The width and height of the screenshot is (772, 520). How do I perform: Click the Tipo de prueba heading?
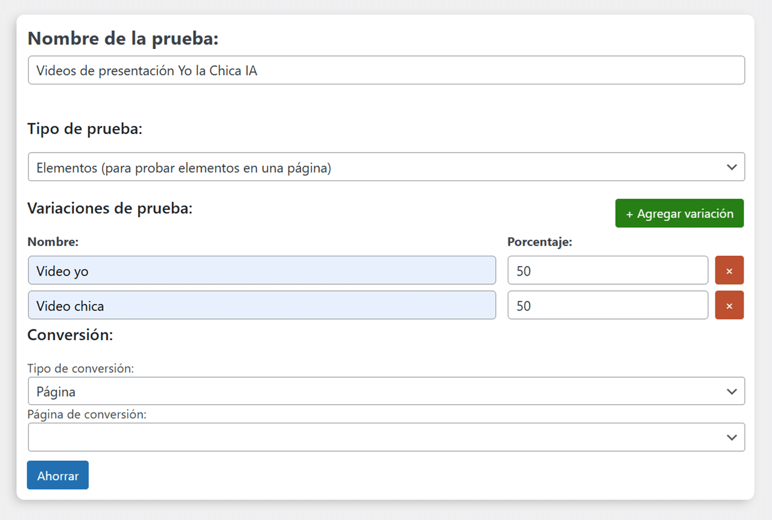tap(85, 129)
